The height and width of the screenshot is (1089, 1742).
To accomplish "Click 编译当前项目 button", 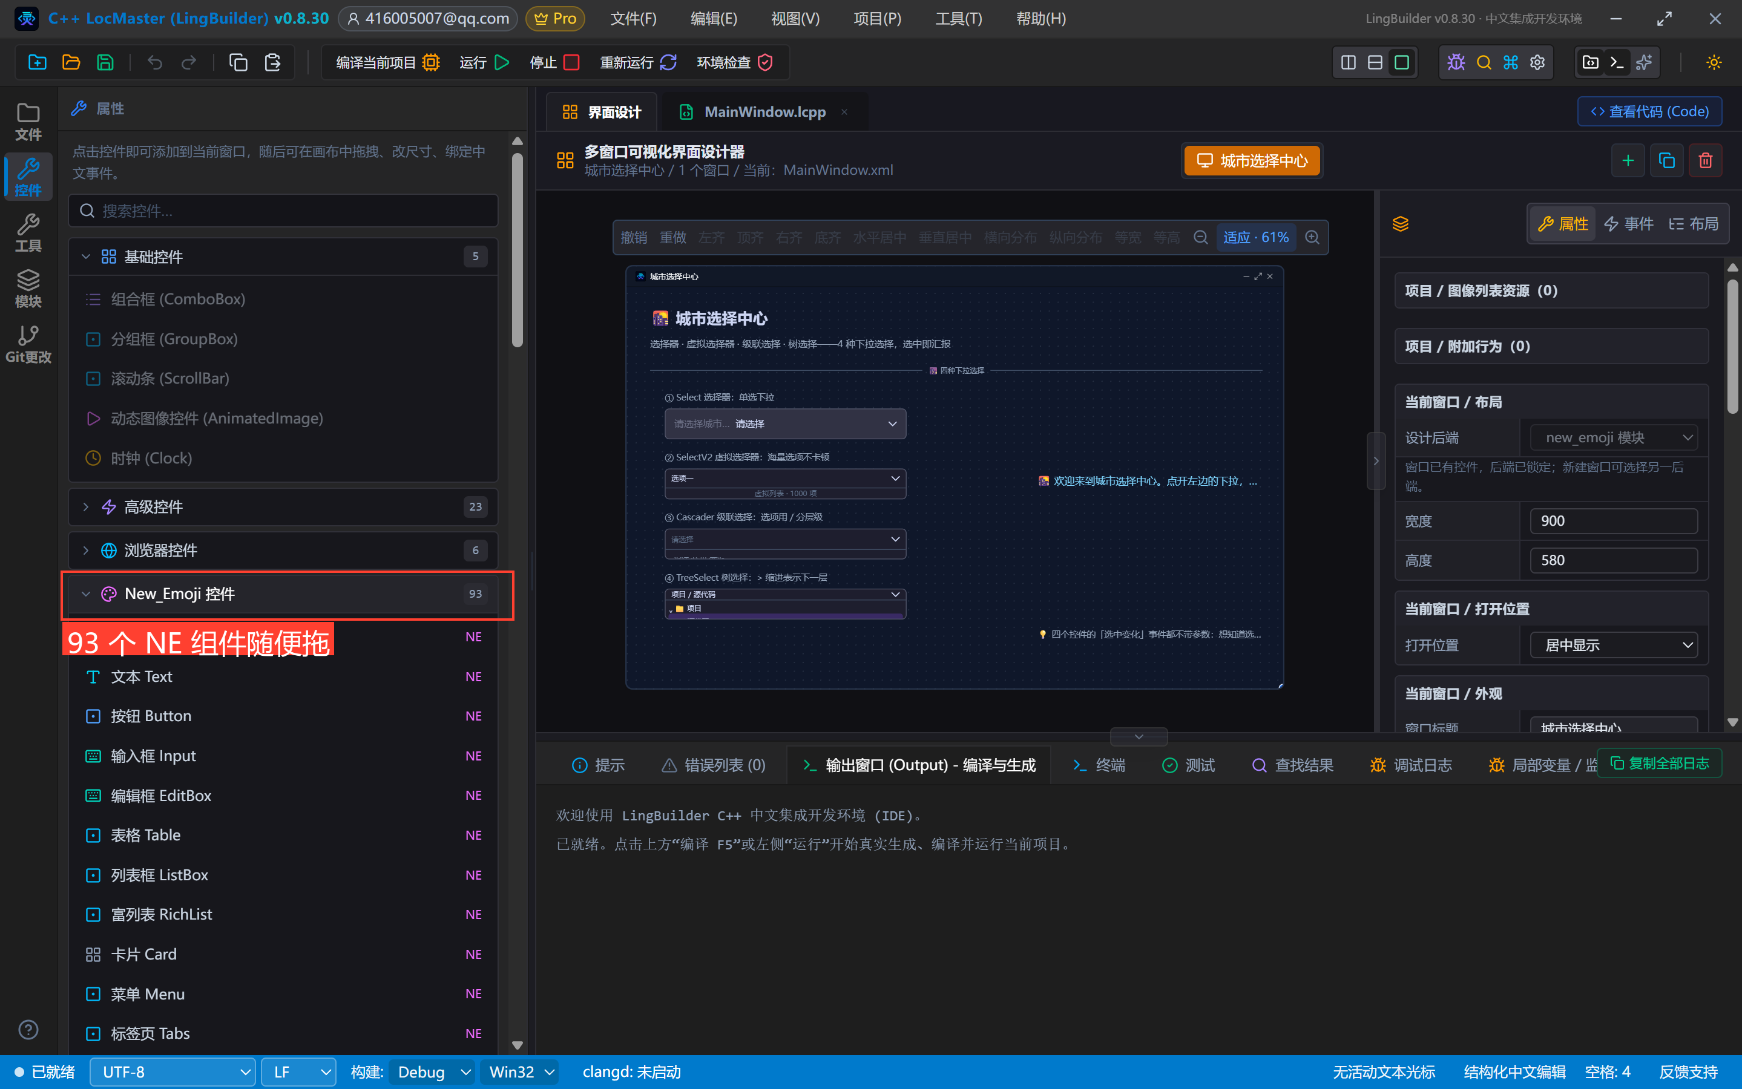I will click(x=387, y=63).
